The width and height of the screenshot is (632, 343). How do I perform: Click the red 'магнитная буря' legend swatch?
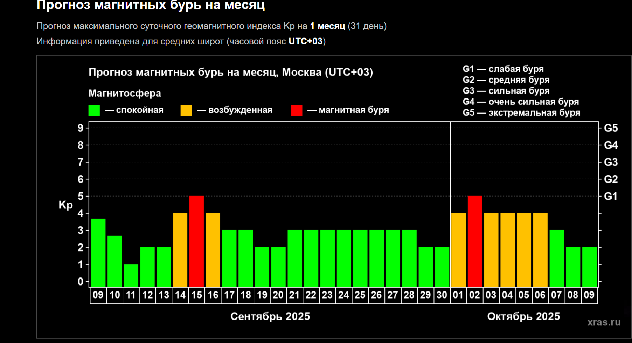(x=297, y=110)
